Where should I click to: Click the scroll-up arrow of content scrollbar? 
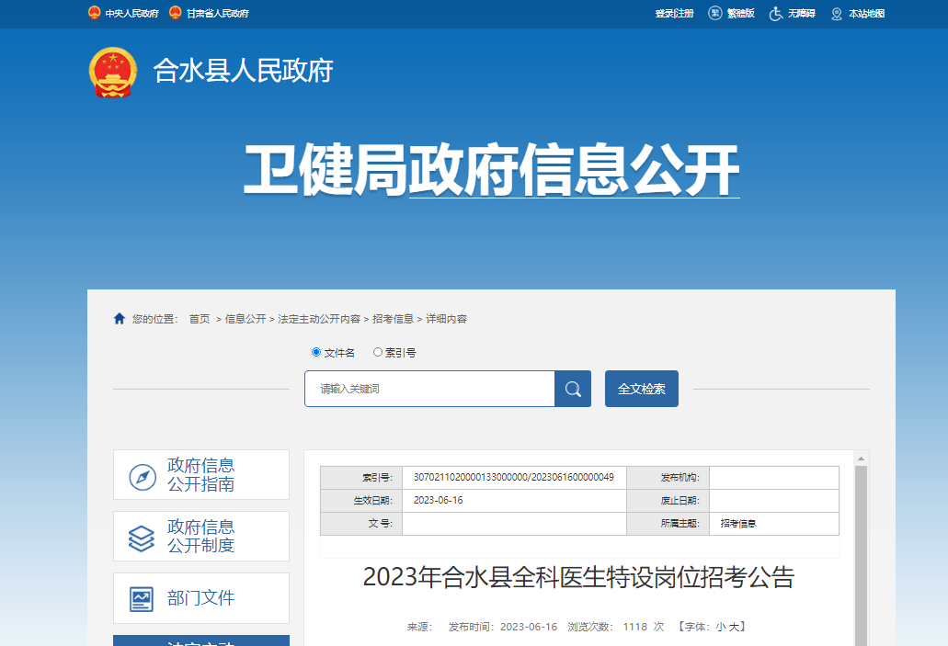pos(861,458)
